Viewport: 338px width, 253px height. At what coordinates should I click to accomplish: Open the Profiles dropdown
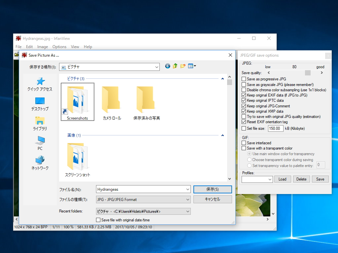pos(257,179)
